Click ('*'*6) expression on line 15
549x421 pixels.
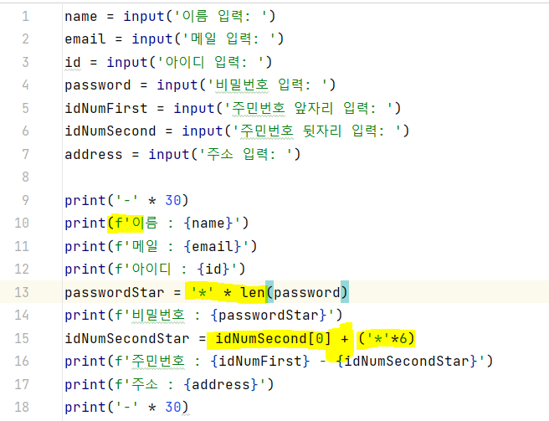coord(387,338)
